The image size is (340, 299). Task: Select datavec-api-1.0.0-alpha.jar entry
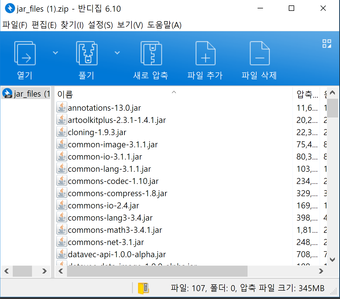[117, 254]
